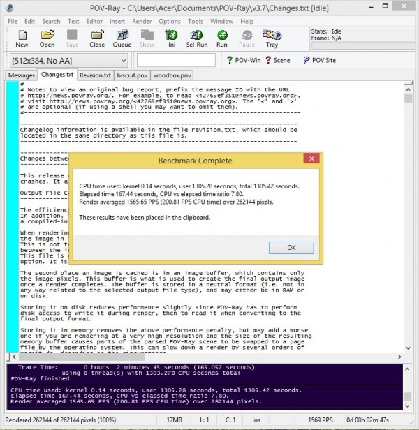This screenshot has width=419, height=430.
Task: Select the Changes.txt tab
Action: pyautogui.click(x=57, y=75)
